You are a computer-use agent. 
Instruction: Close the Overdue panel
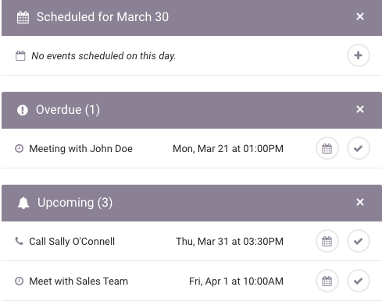[360, 109]
